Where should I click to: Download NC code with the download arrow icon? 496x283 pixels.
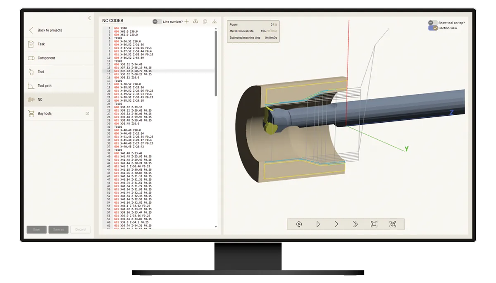214,21
